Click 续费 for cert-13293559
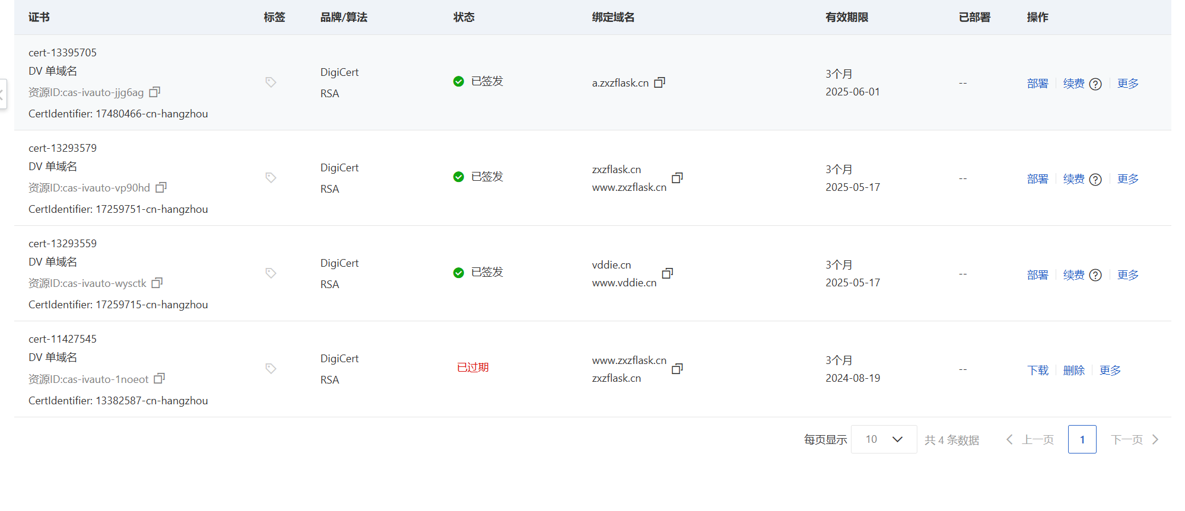Screen dimensions: 1185x511 [1073, 275]
